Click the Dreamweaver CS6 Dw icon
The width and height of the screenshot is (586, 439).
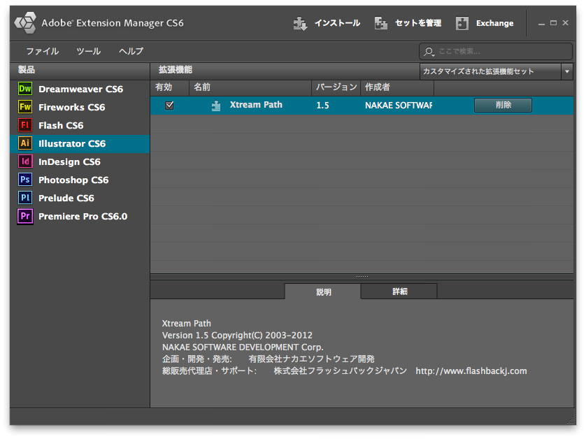tap(25, 89)
